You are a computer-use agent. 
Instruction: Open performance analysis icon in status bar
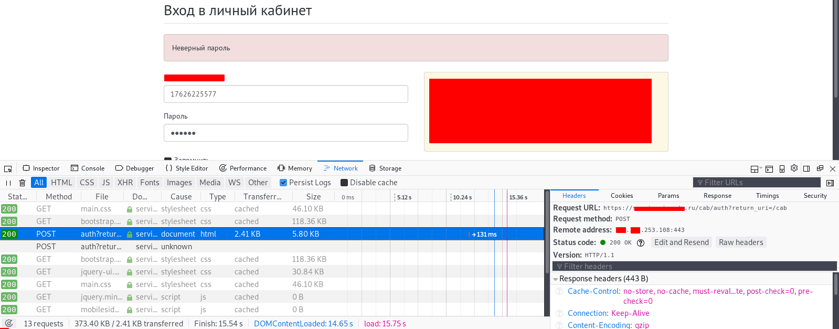[9, 323]
